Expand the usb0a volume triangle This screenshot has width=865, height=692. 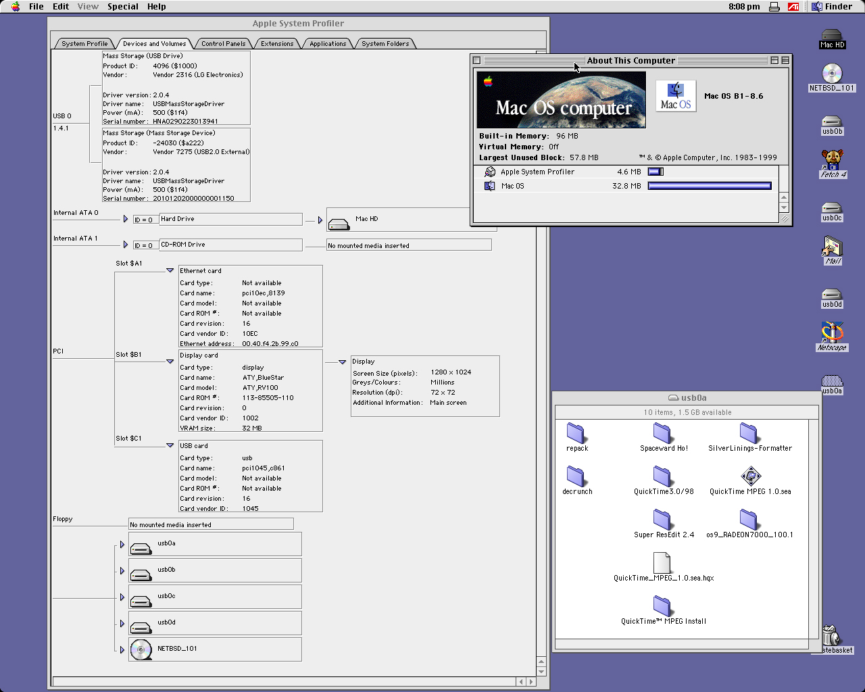pos(122,545)
